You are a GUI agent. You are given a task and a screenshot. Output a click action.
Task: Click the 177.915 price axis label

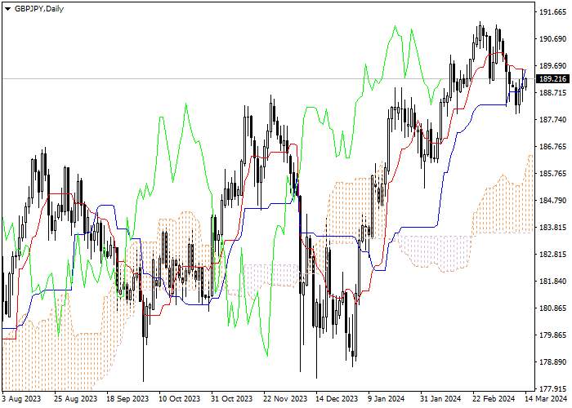click(552, 388)
